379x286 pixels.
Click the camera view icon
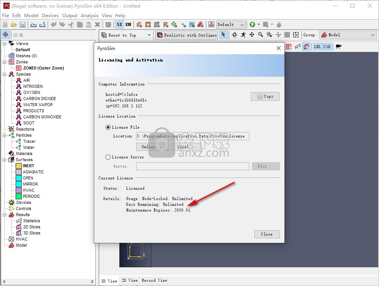[x=339, y=47]
